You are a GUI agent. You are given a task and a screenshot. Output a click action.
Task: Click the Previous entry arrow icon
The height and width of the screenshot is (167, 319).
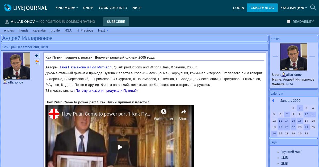point(78,30)
